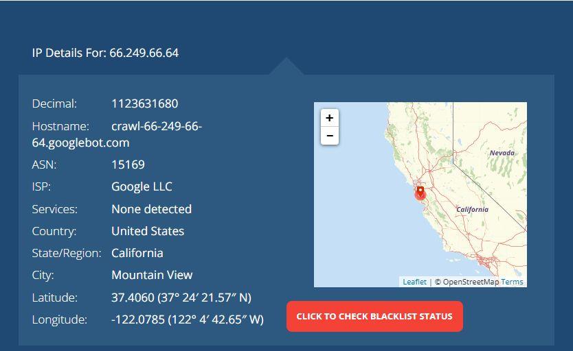The image size is (573, 351).
Task: Click the California label on the map
Action: click(472, 209)
